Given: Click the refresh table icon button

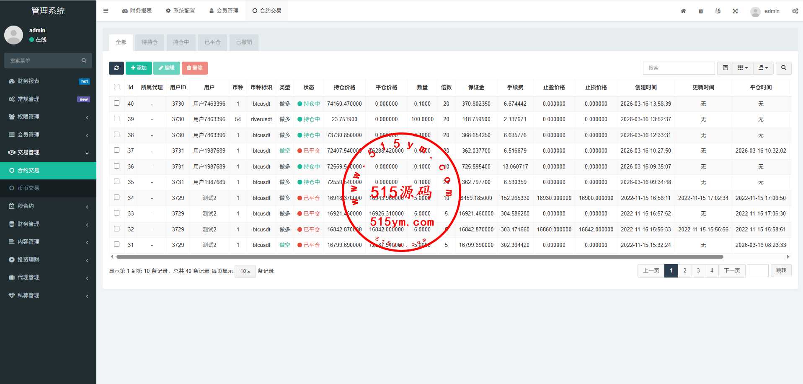Looking at the screenshot, I should (116, 68).
